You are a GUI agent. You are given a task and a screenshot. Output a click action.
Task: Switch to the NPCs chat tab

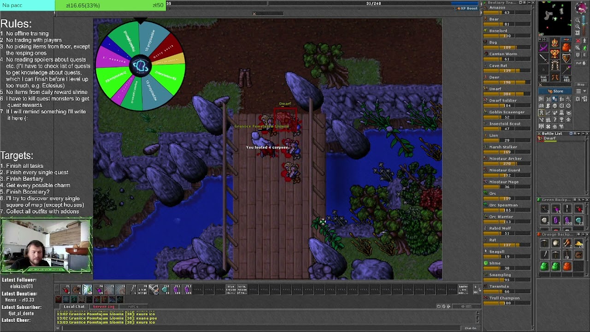click(x=133, y=307)
